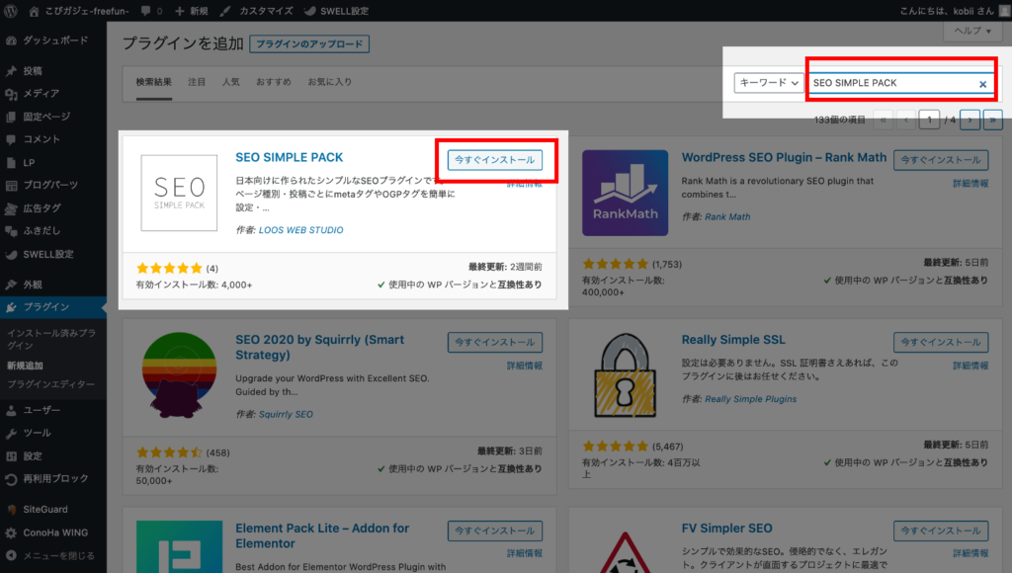Go to next results page
Viewport: 1012px width, 573px height.
[x=970, y=120]
